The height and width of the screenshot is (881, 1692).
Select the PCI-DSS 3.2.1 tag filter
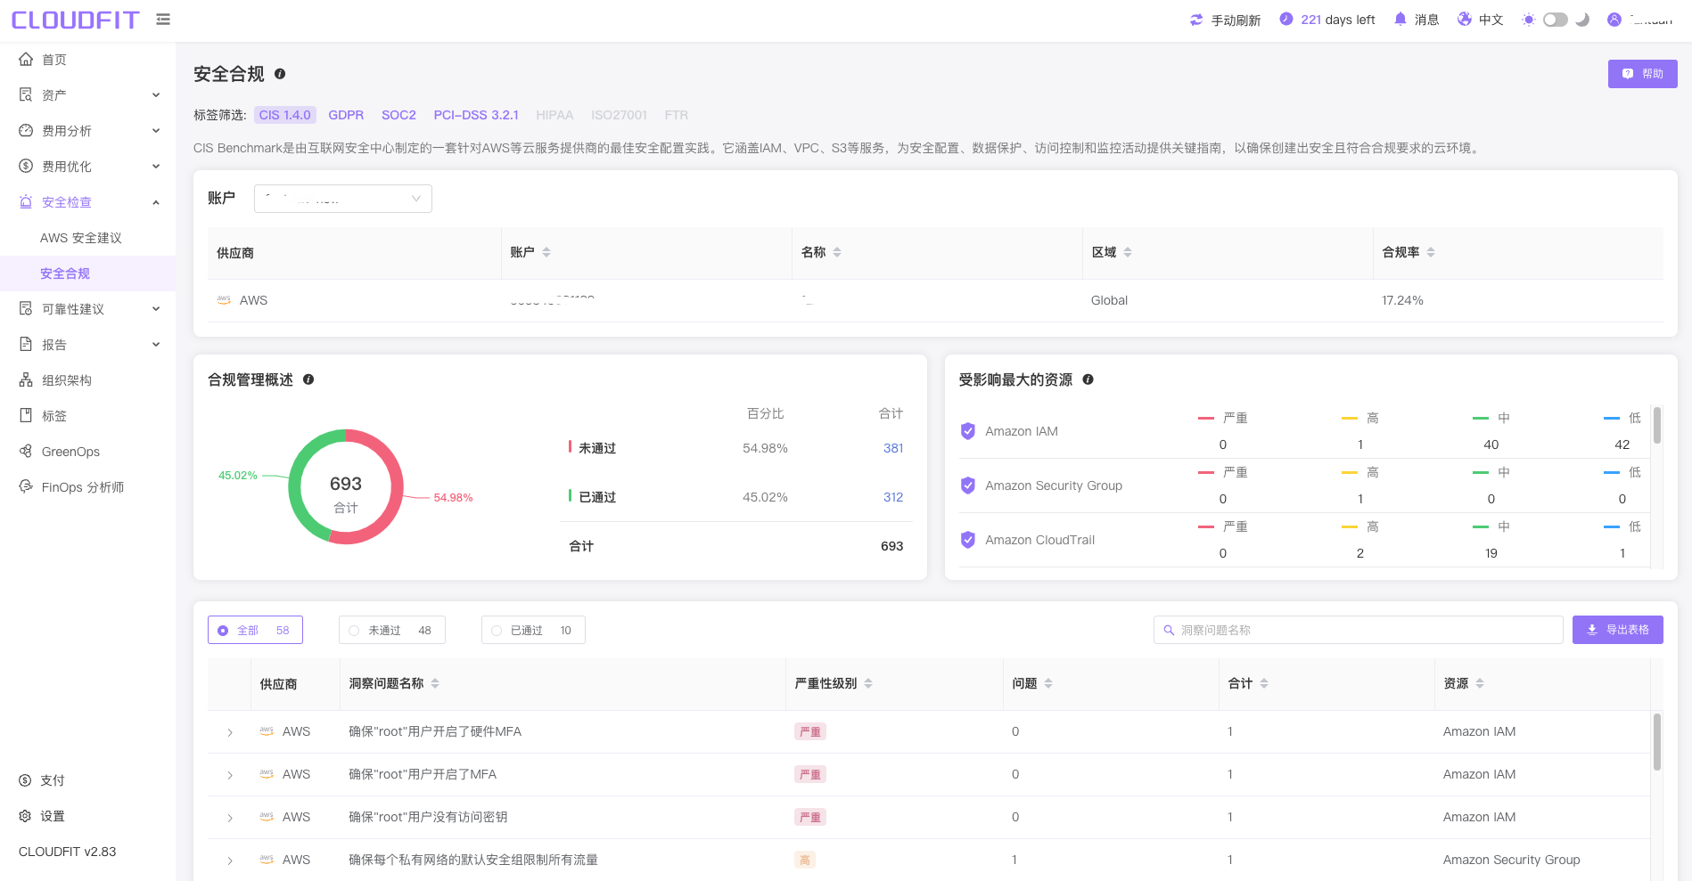click(x=476, y=115)
